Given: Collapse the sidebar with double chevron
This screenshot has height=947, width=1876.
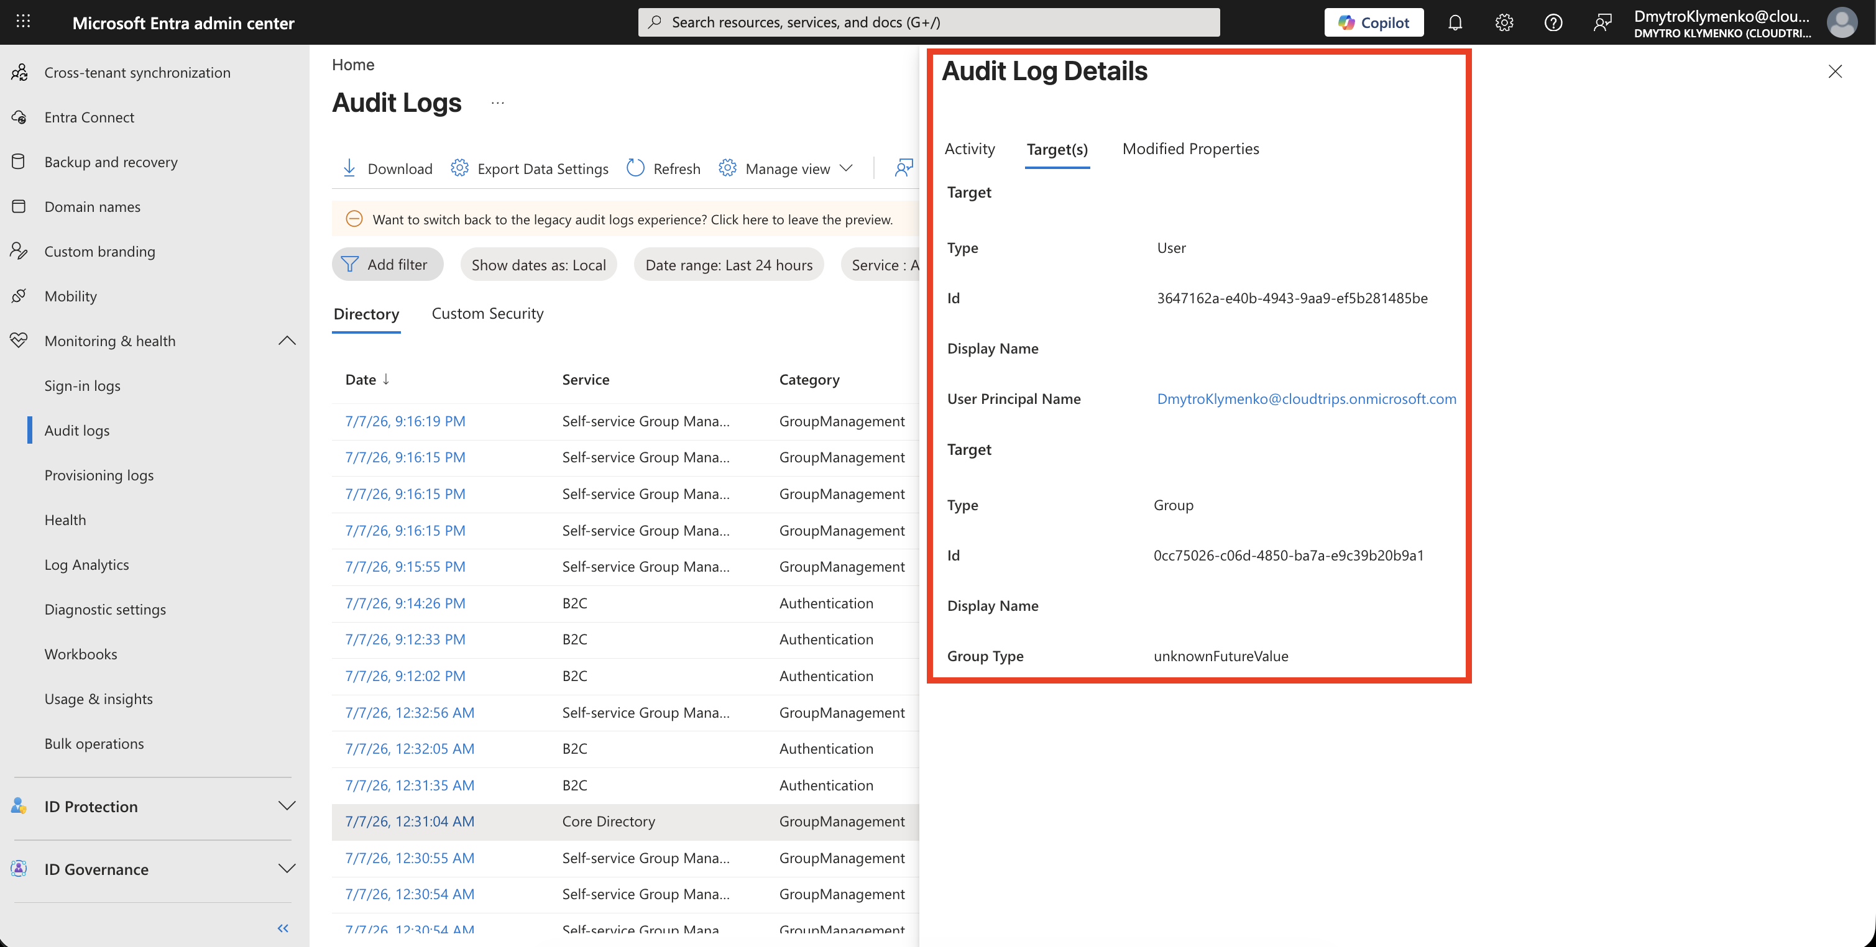Looking at the screenshot, I should [283, 928].
